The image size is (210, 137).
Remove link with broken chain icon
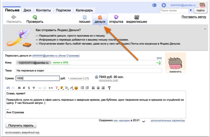(45, 88)
